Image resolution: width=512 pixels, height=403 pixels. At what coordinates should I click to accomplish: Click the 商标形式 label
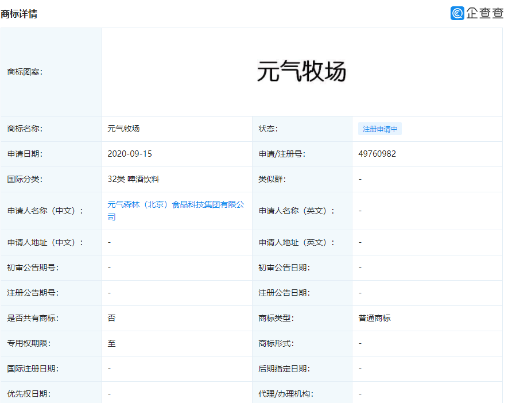pos(276,343)
